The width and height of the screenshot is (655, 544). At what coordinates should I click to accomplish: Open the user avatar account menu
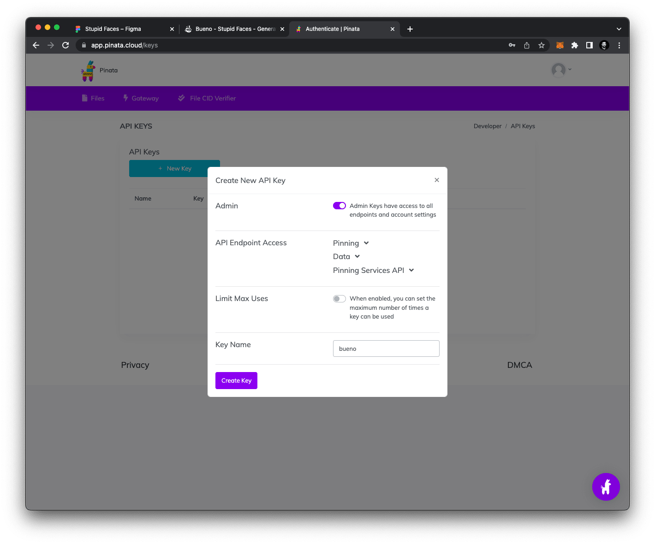click(561, 70)
